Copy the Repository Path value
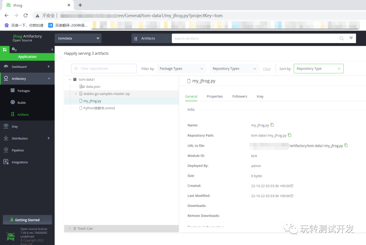The image size is (366, 245). [290, 135]
